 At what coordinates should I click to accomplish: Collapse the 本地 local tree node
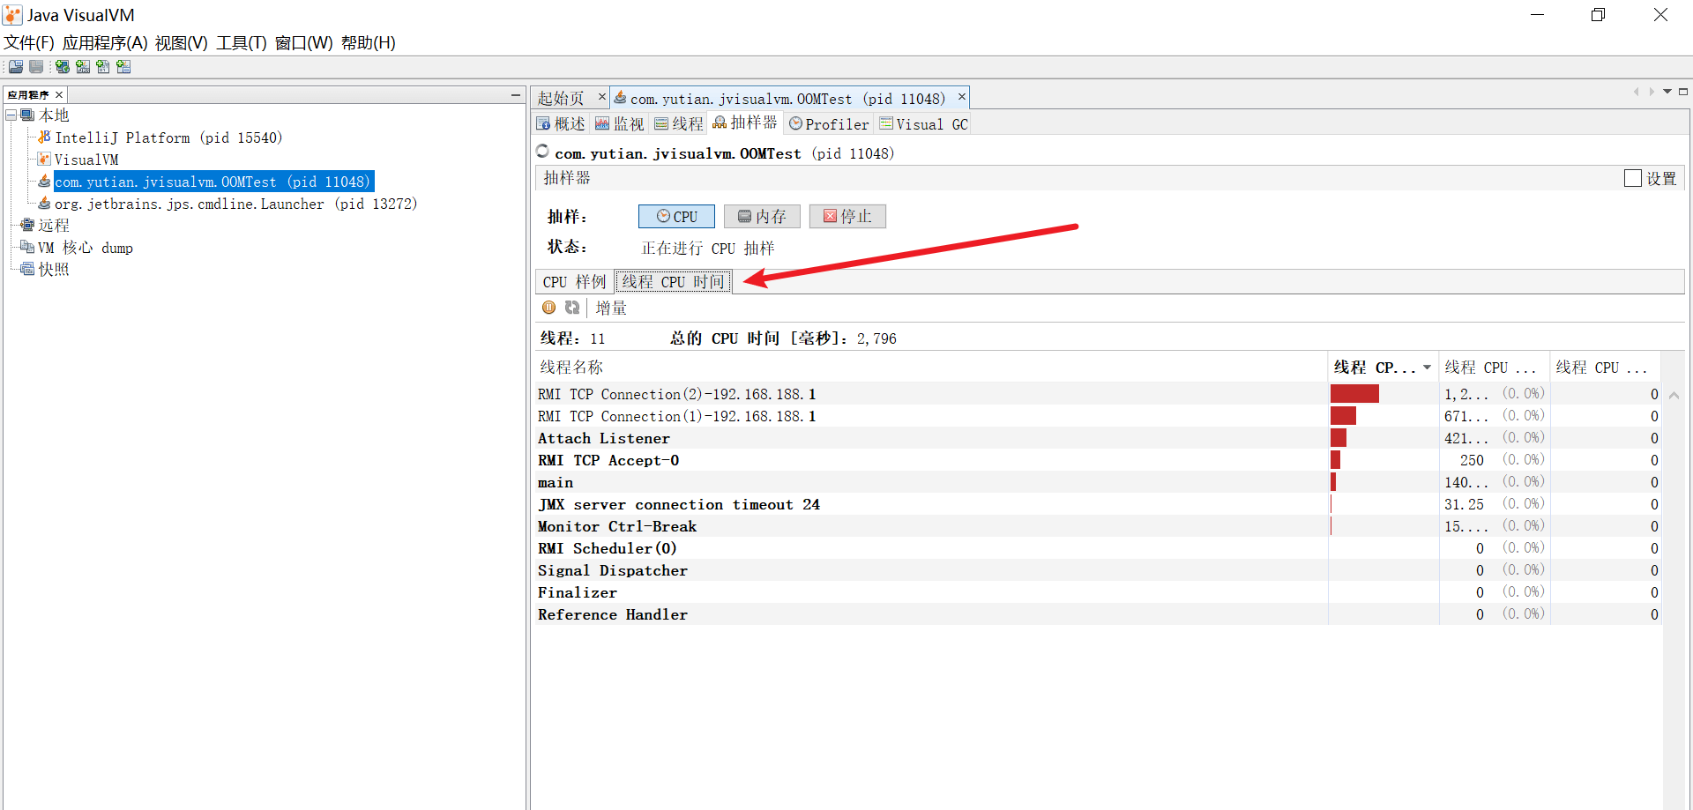(x=11, y=115)
